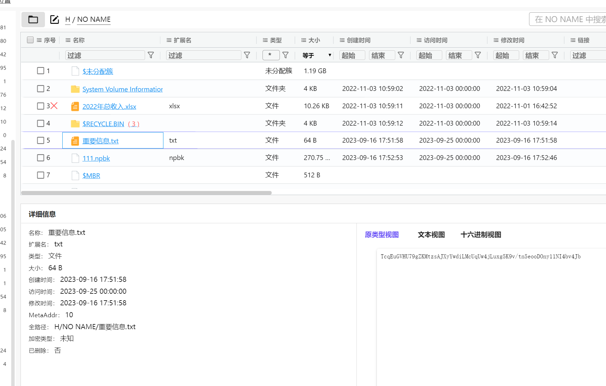Click the H / NO NAME path breadcrumb
Viewport: 606px width, 386px height.
click(88, 19)
